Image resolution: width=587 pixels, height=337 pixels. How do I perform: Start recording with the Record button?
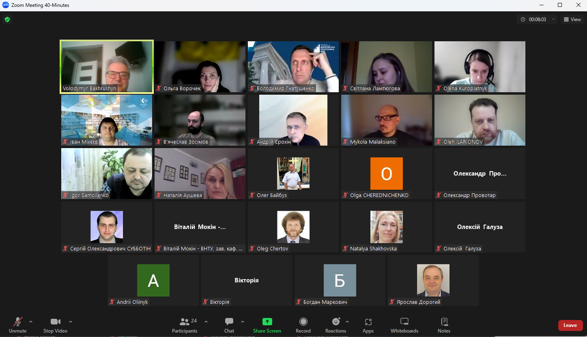[x=303, y=325]
